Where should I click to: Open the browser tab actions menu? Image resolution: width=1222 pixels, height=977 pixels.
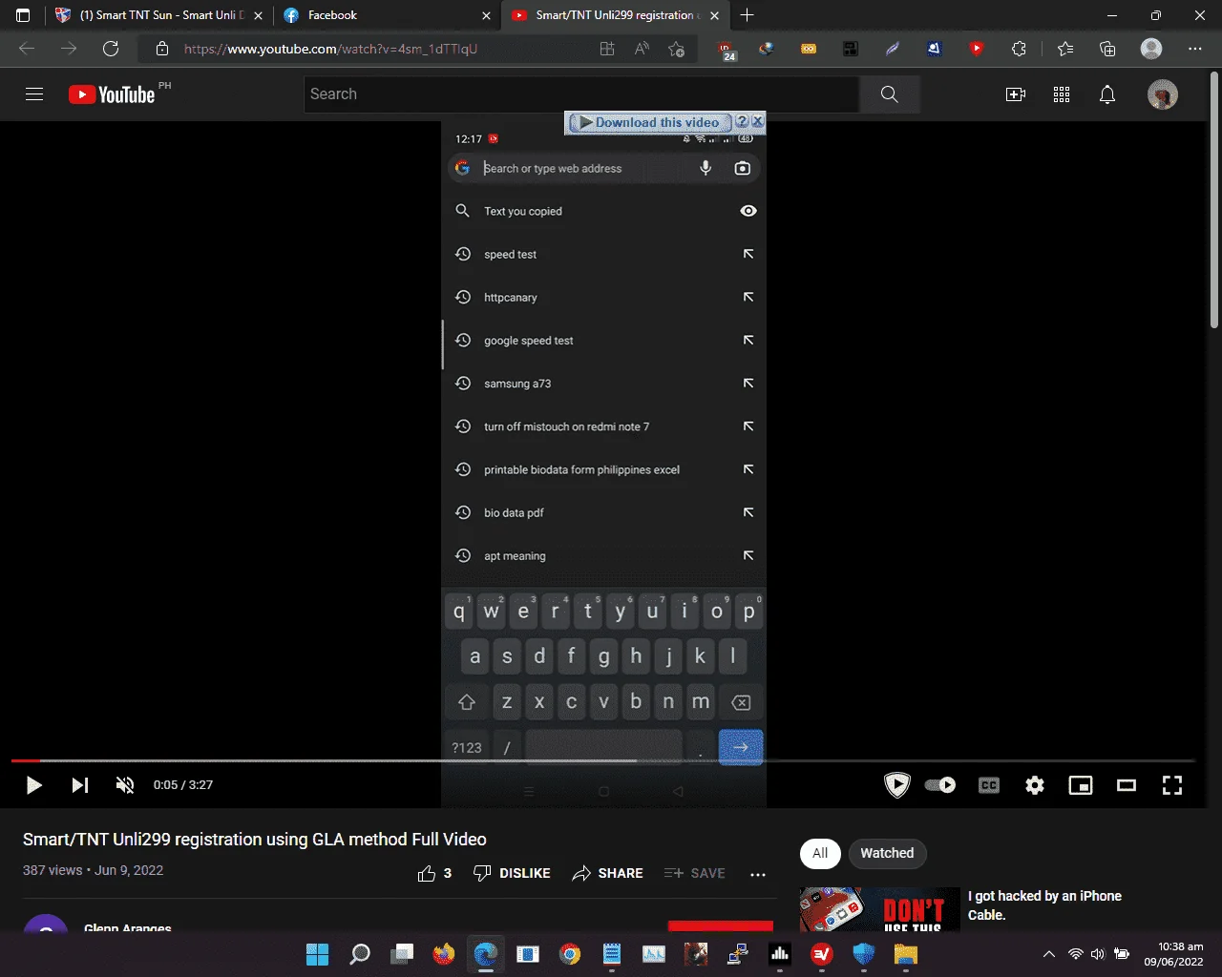[23, 15]
